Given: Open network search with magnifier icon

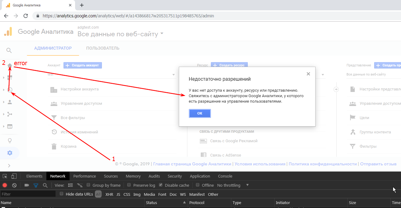Looking at the screenshot, I should point(44,185).
